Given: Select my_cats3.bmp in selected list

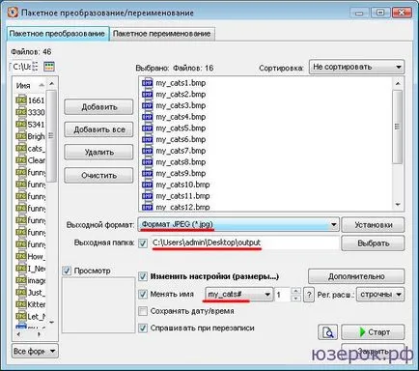Looking at the screenshot, I should (181, 105).
